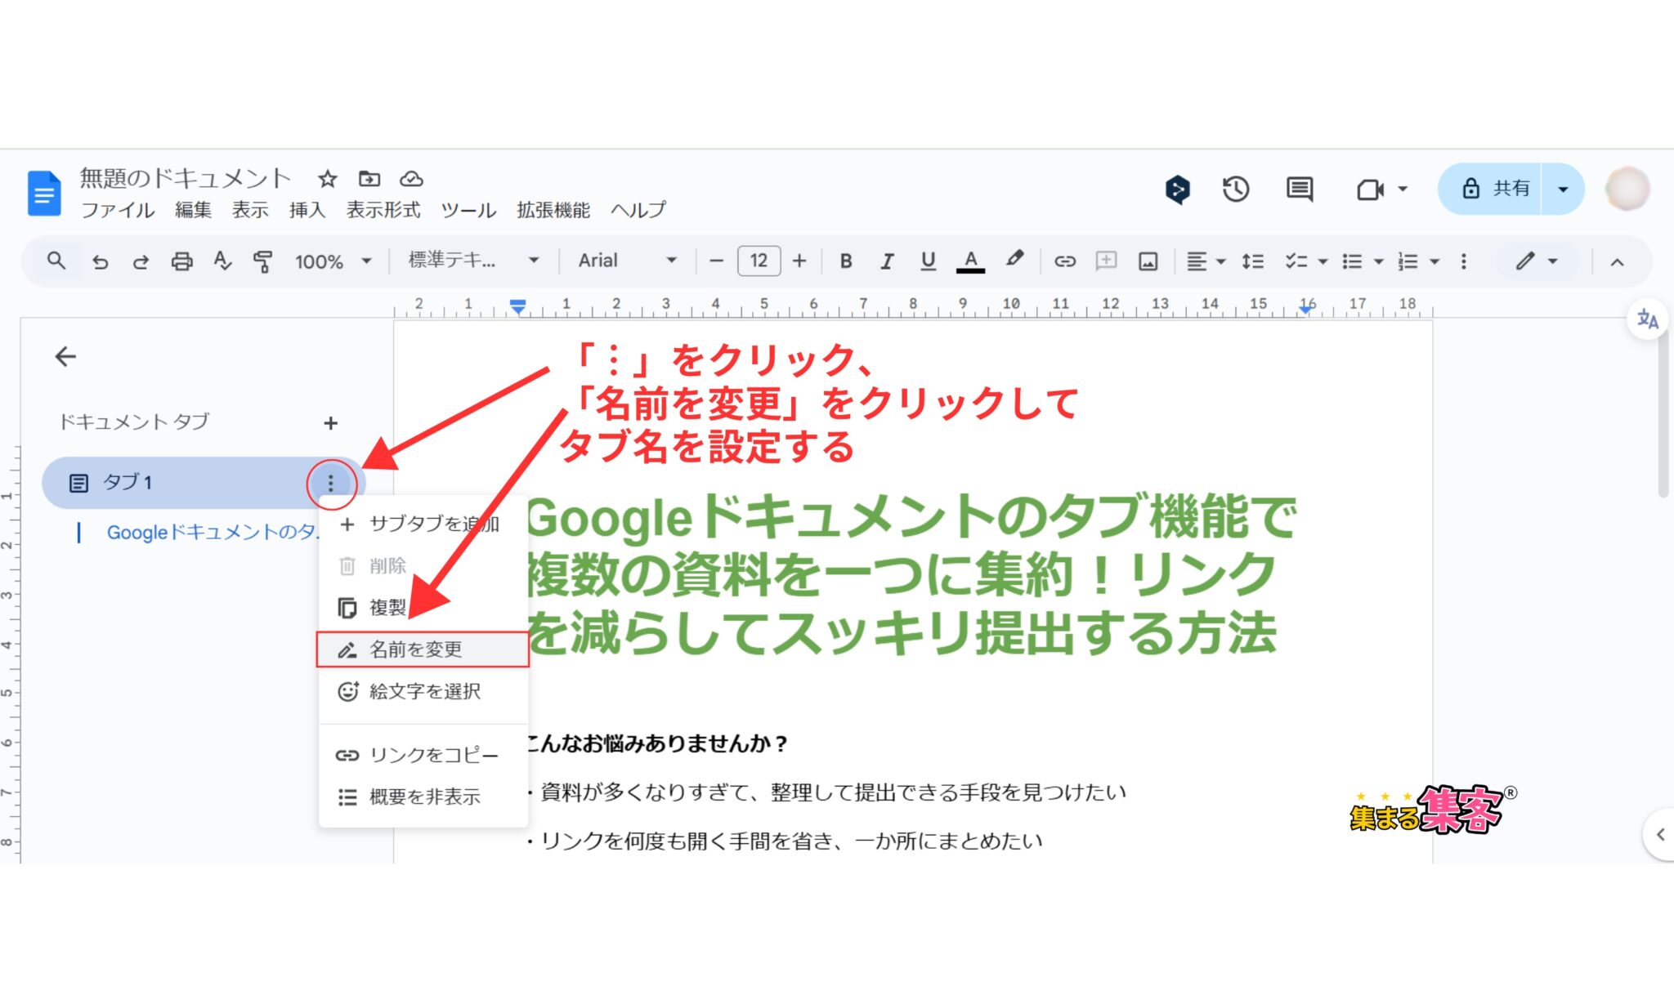Open タブ 1 three-dot options
The width and height of the screenshot is (1674, 1004).
tap(331, 484)
